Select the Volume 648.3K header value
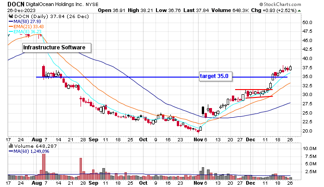324x187 pixels. [x=230, y=10]
